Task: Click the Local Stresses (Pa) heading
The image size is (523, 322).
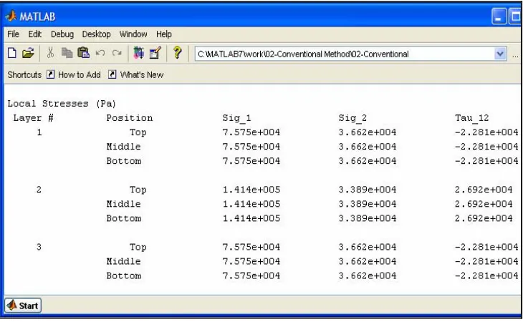Action: tap(62, 104)
